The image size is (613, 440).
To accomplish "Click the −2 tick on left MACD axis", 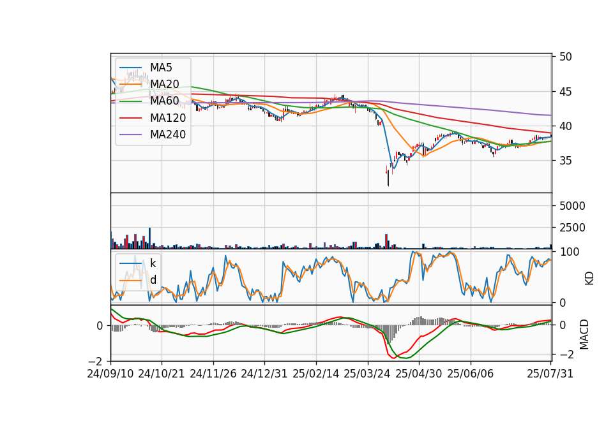I will pyautogui.click(x=96, y=361).
